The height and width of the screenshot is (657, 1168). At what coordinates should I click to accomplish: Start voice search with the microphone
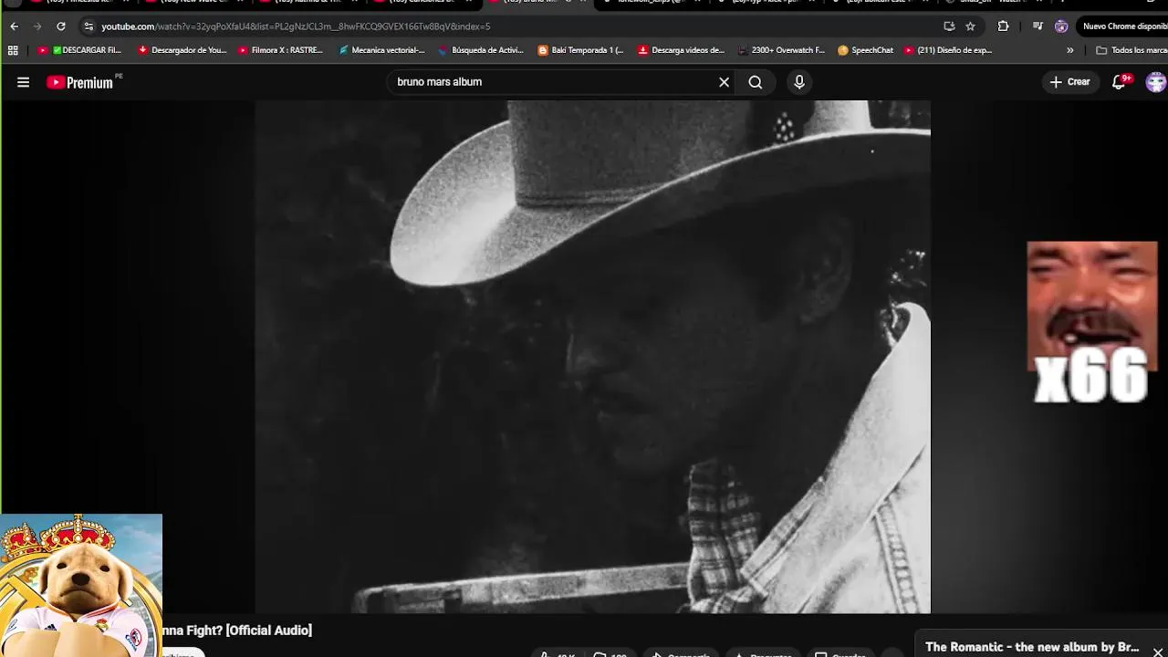pos(799,82)
